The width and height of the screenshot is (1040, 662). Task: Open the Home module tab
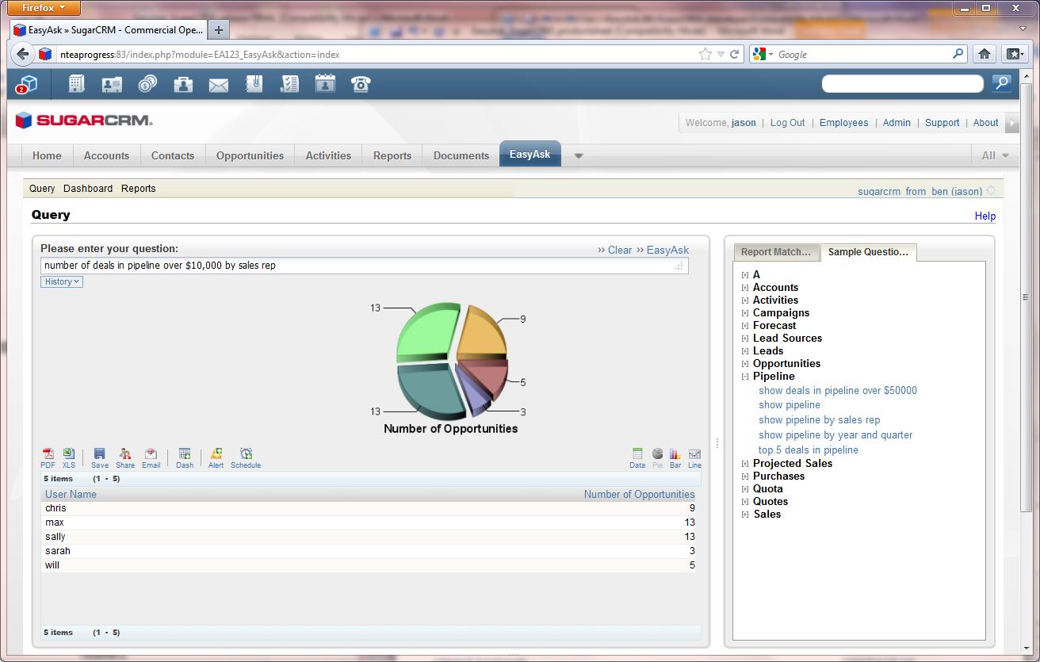[x=47, y=155]
